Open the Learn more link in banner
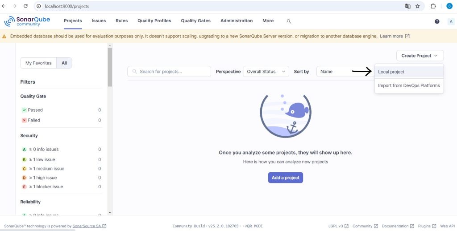Viewport: 457px width, 231px height. click(395, 36)
